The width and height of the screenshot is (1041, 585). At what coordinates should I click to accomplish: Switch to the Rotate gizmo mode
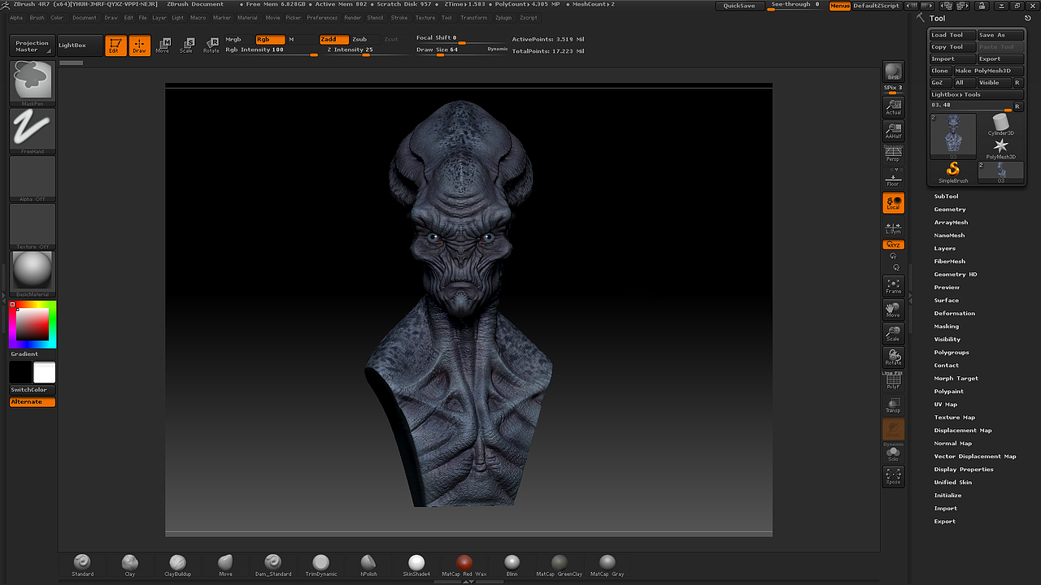[x=211, y=45]
